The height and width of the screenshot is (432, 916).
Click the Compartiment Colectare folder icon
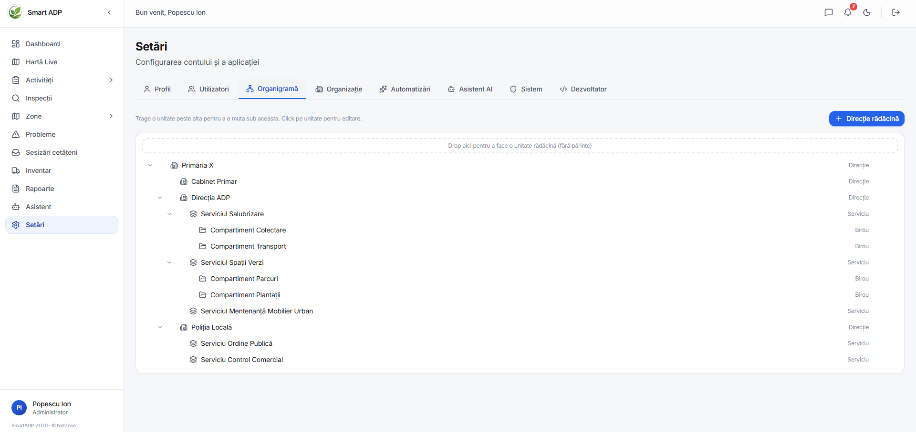[x=203, y=230]
